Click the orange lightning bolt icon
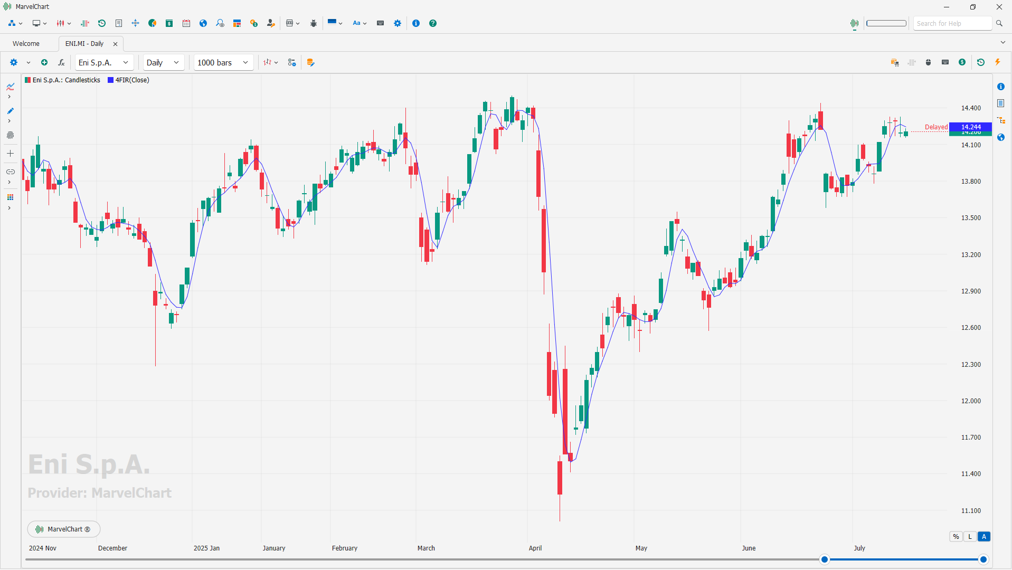 [998, 62]
